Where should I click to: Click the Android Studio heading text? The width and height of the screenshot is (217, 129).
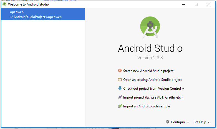point(150,48)
